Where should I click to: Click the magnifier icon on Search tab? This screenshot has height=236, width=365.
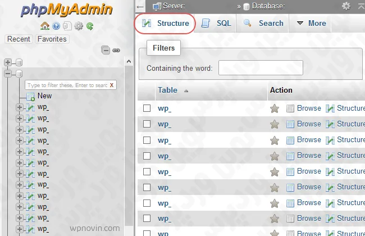point(247,23)
